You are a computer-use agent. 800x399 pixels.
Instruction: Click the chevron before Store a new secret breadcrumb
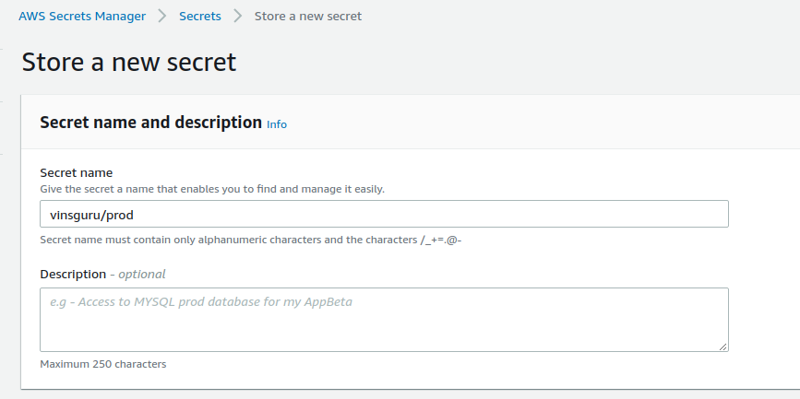point(237,16)
